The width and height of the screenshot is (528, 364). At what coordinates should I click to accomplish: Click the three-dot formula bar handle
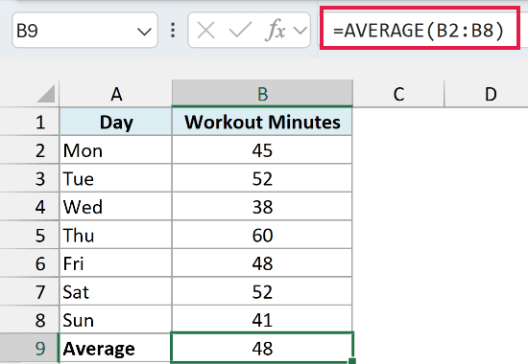[173, 31]
